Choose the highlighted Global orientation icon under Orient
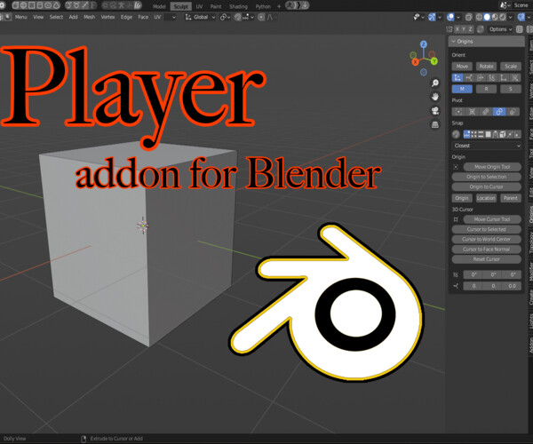Image resolution: width=533 pixels, height=444 pixels. tap(457, 78)
